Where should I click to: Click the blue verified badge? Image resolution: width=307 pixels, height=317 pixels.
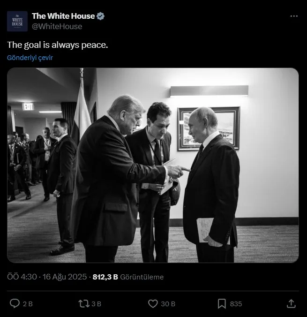pyautogui.click(x=101, y=16)
